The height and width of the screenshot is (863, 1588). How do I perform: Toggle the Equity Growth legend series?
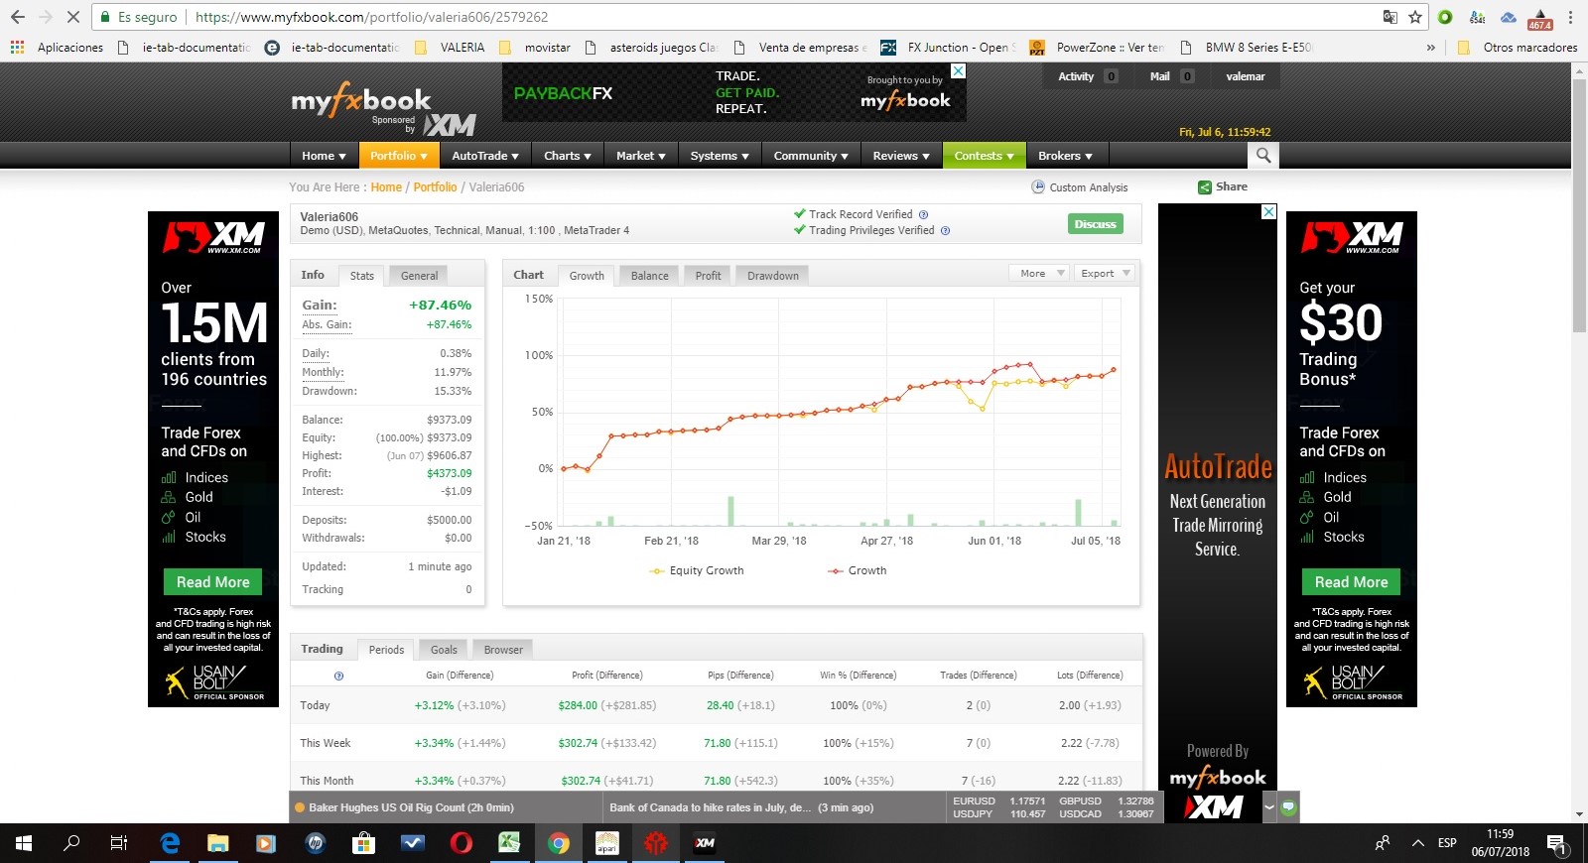(697, 570)
